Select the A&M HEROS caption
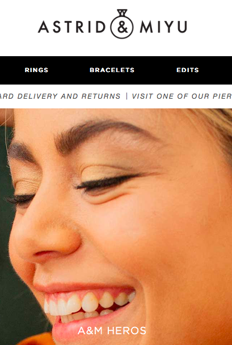Image resolution: width=232 pixels, height=345 pixels. click(x=112, y=331)
